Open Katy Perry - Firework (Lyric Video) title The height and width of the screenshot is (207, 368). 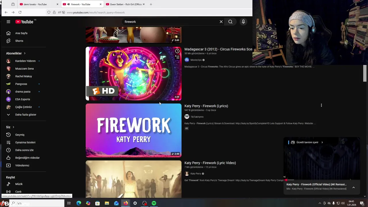210,163
